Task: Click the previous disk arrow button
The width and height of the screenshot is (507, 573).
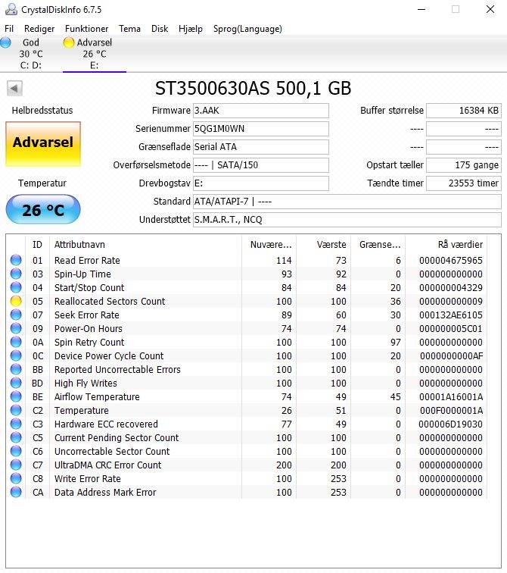Action: (x=14, y=88)
